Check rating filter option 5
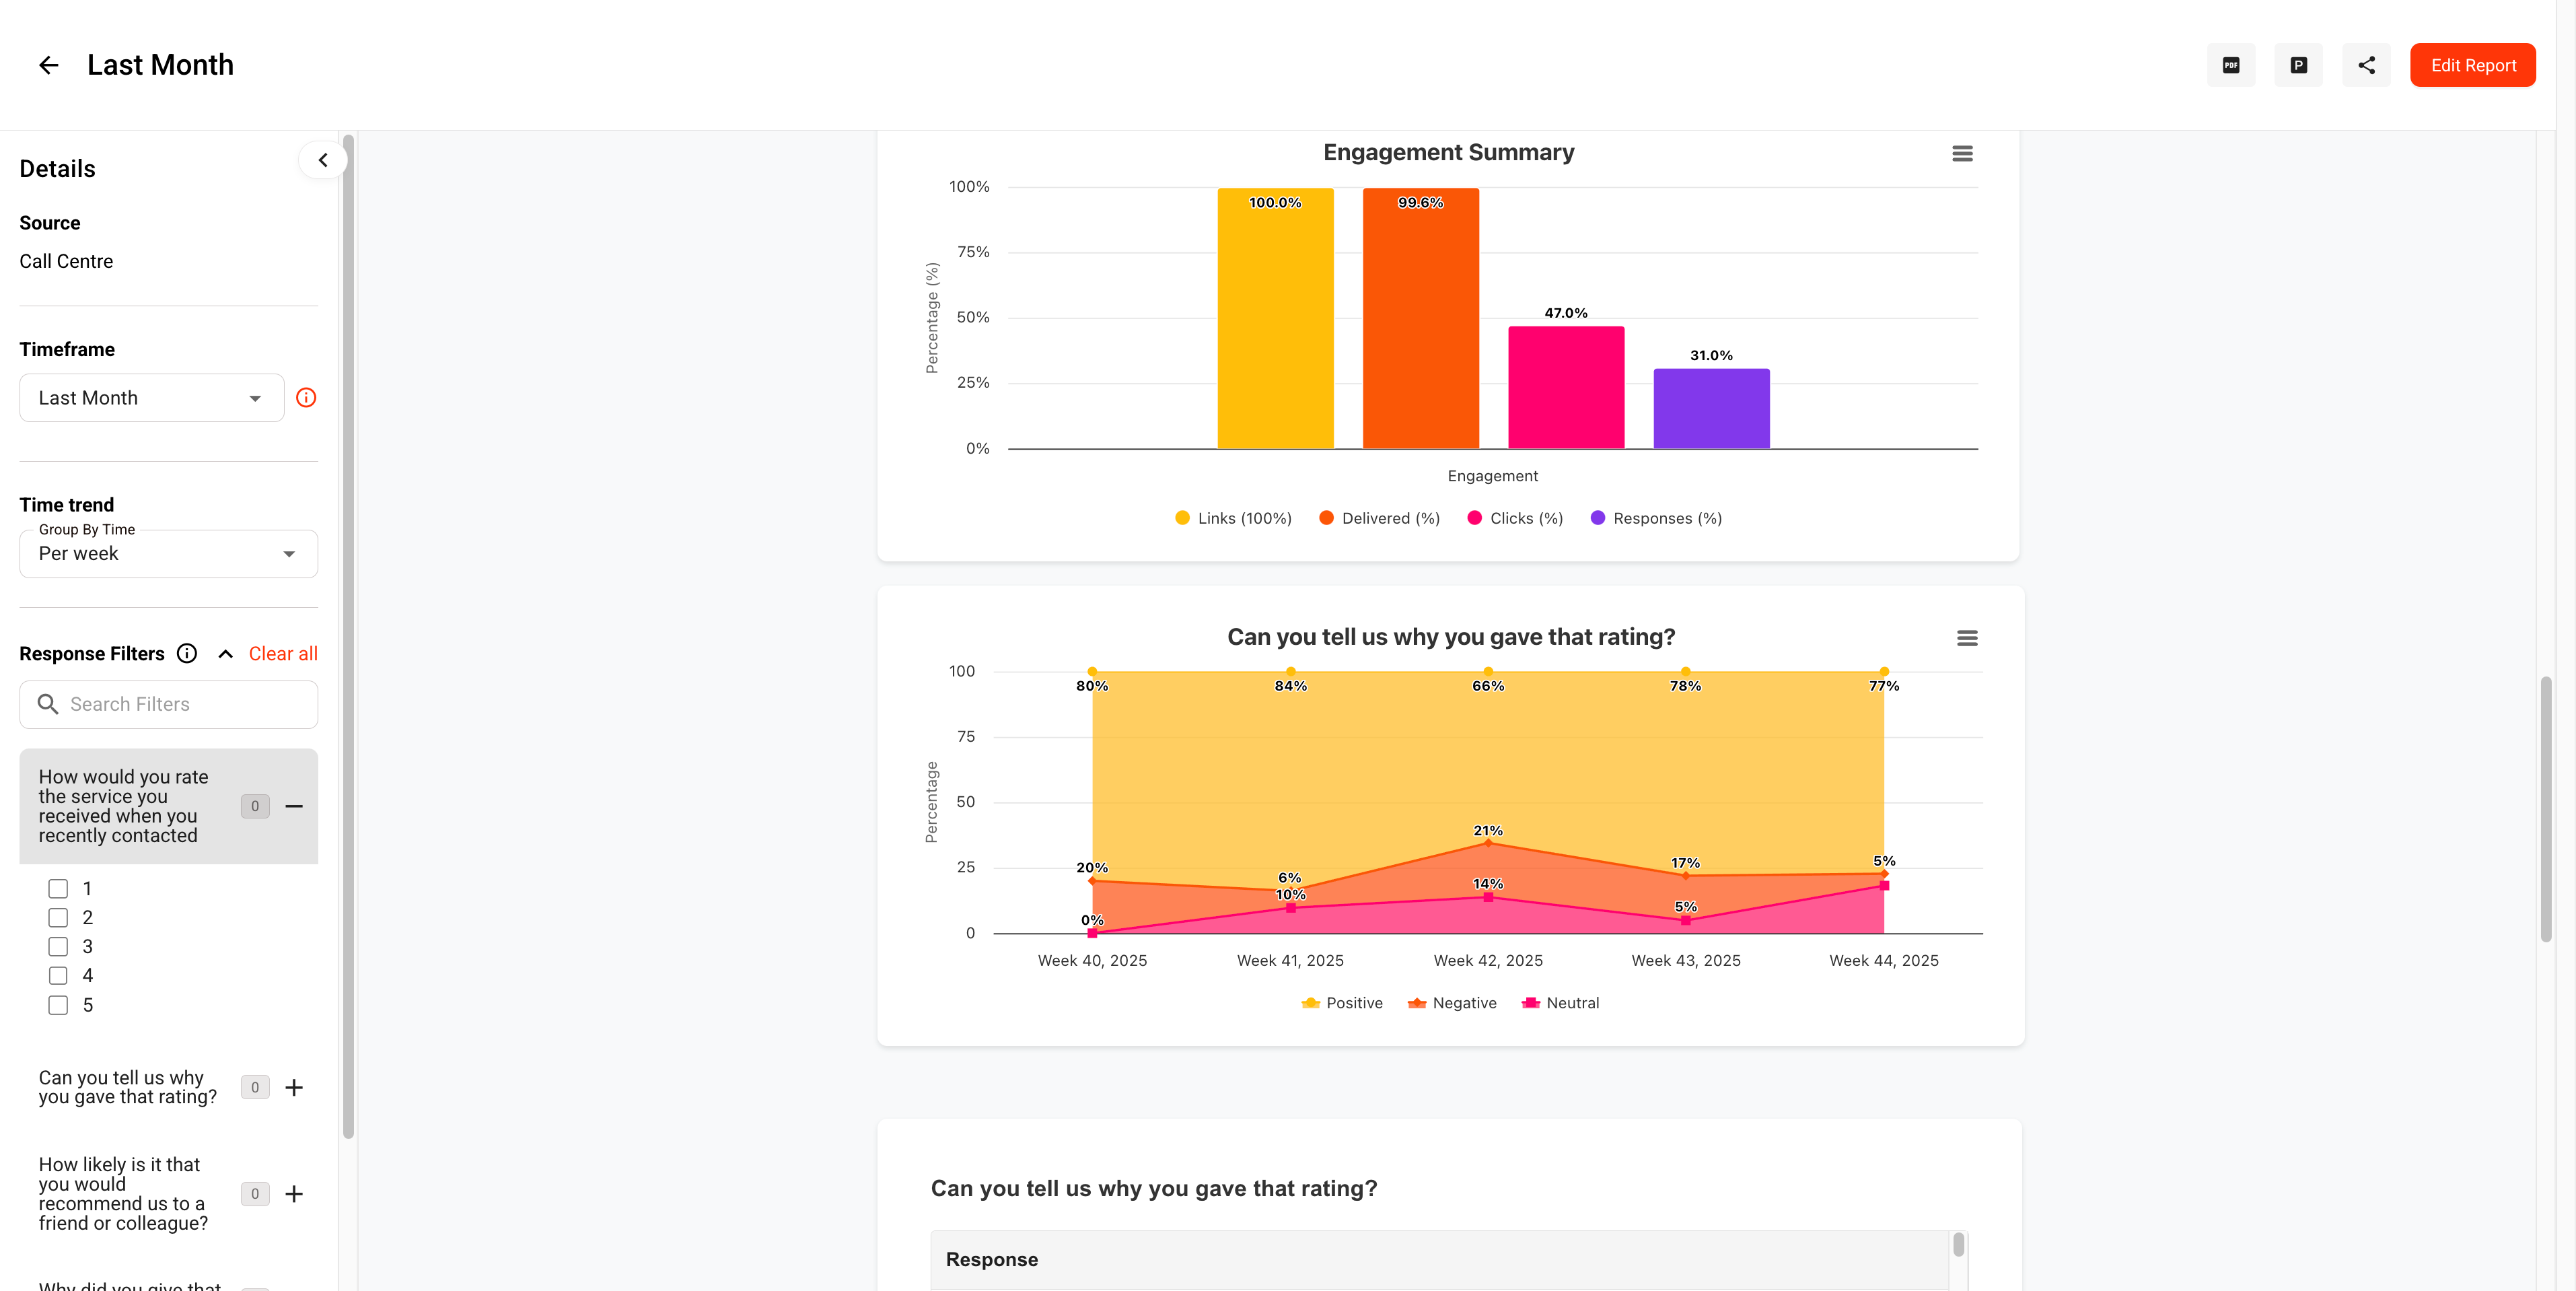 pyautogui.click(x=58, y=1005)
